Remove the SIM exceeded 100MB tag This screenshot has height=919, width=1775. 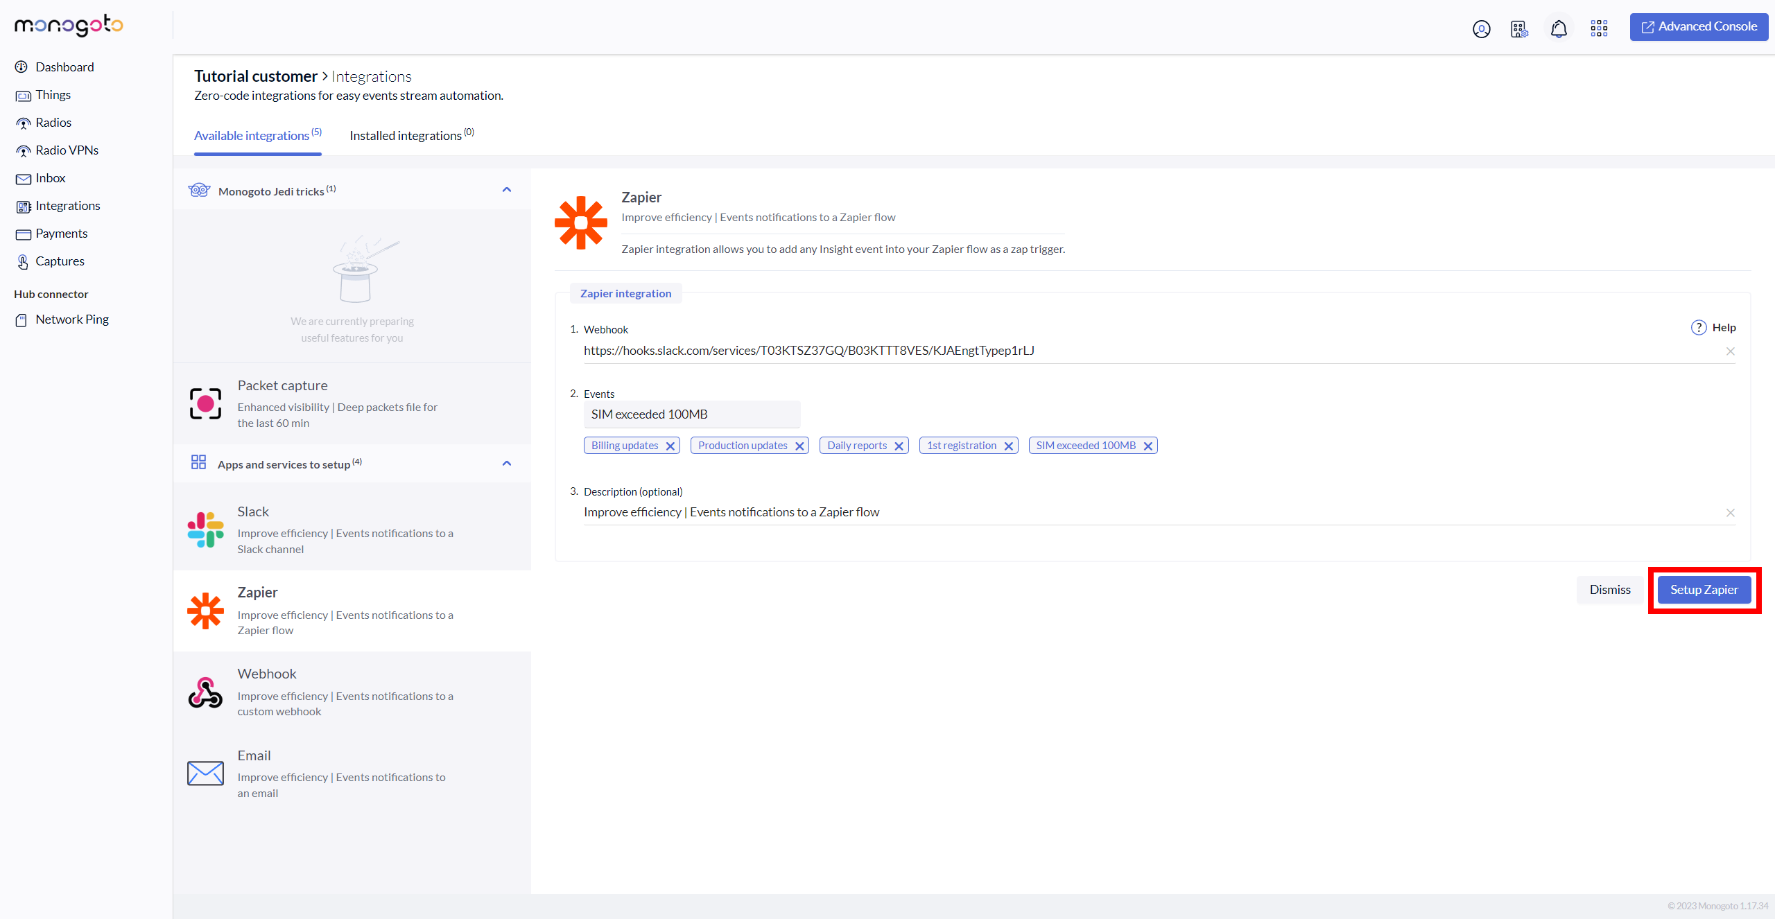[x=1148, y=446]
